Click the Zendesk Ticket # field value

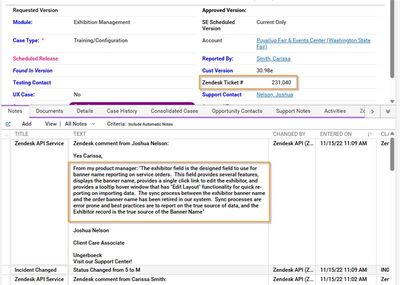(x=281, y=82)
